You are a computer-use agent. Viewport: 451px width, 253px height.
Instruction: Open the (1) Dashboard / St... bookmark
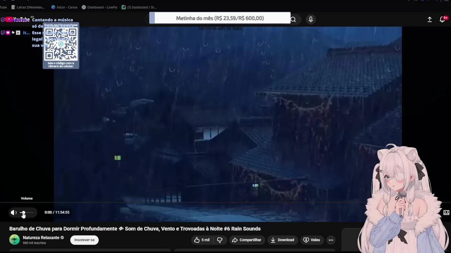tap(139, 7)
